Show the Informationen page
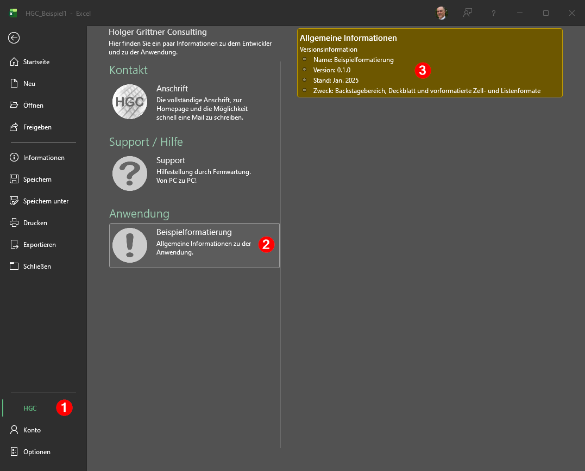 pyautogui.click(x=43, y=158)
